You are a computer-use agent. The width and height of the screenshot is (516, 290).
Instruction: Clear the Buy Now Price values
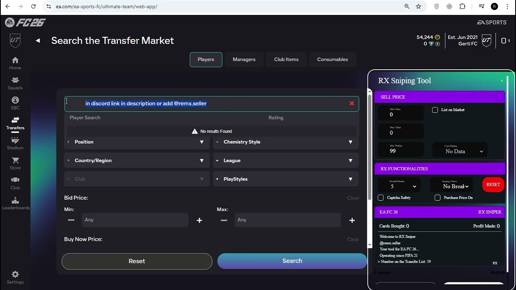[353, 239]
